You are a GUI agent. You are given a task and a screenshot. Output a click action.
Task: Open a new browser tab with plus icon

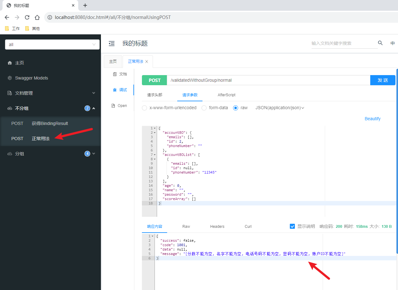(85, 5)
